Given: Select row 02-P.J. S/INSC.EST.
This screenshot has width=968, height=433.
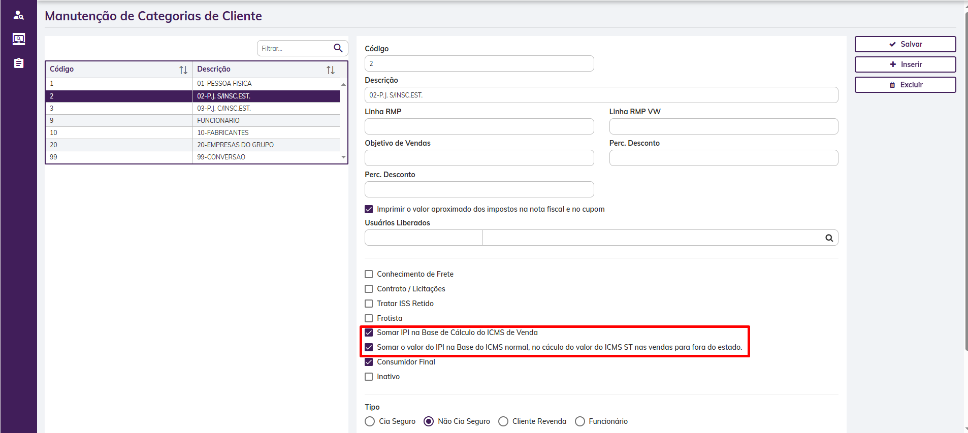Looking at the screenshot, I should (x=193, y=96).
